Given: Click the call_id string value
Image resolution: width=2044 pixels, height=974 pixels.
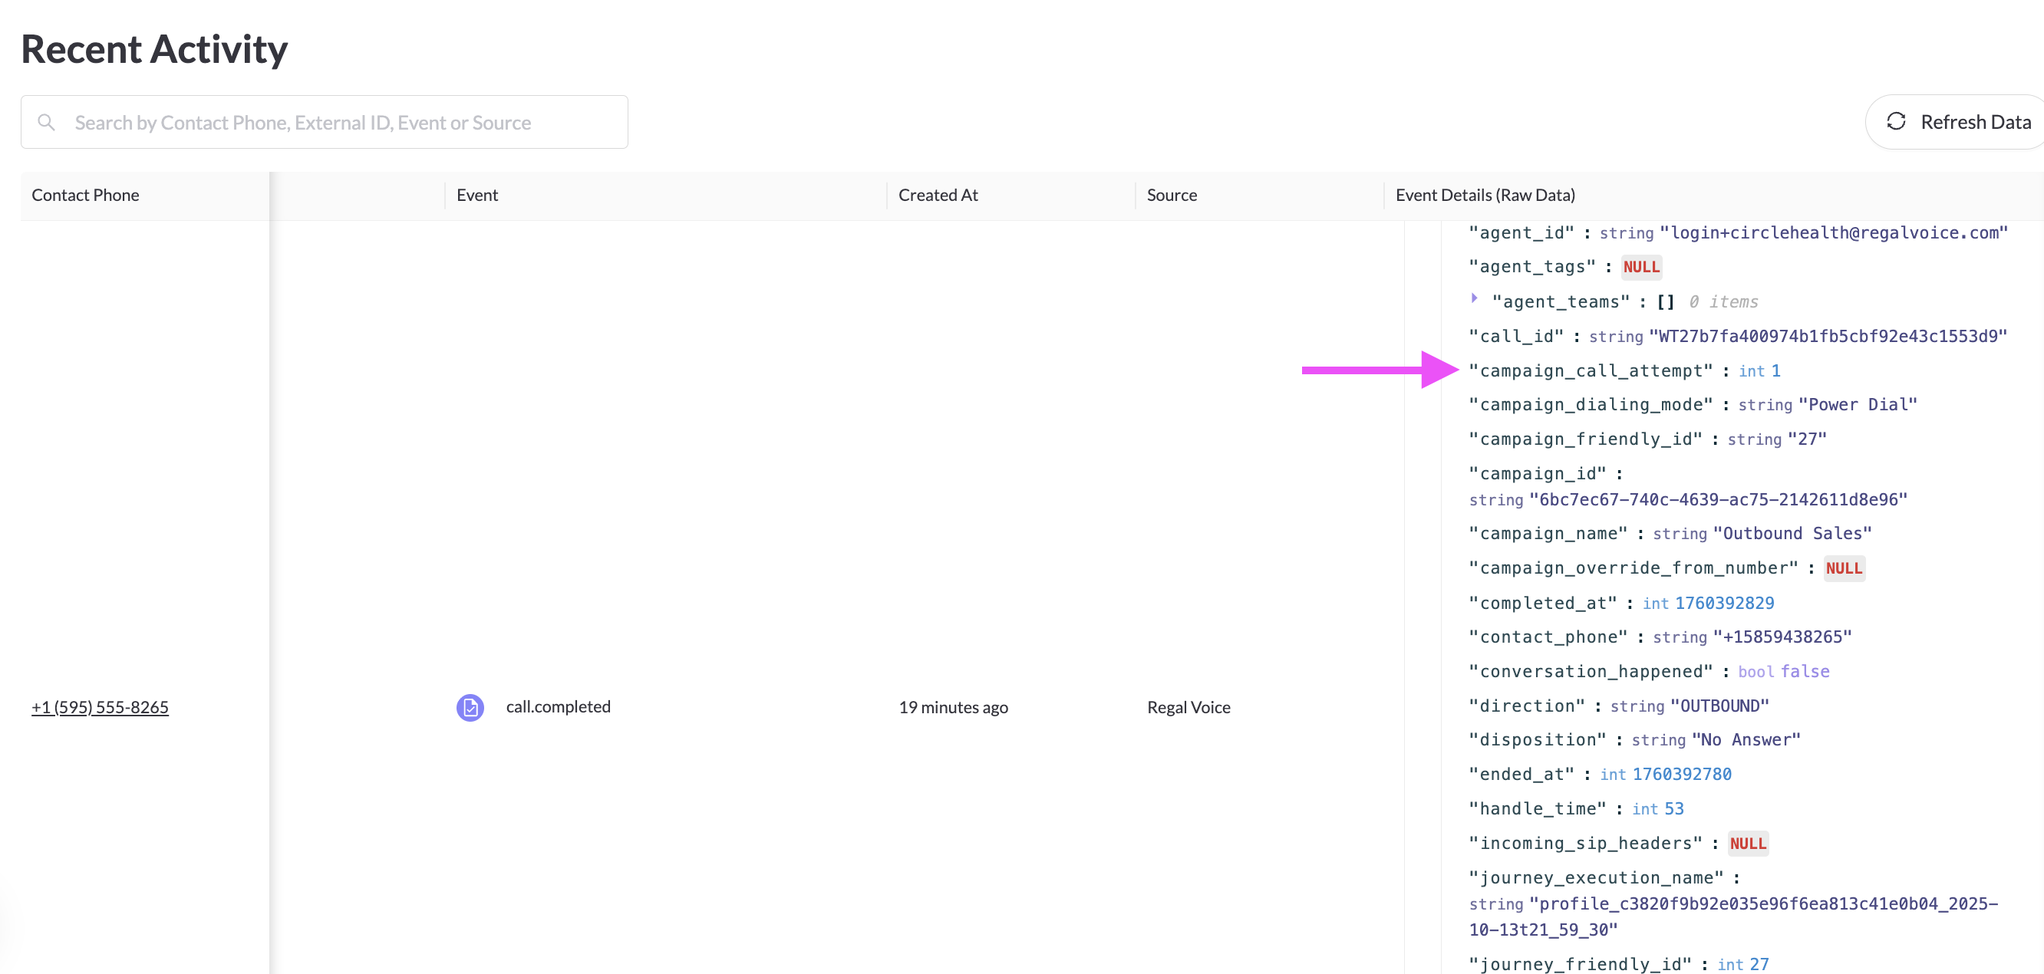Looking at the screenshot, I should coord(1828,337).
